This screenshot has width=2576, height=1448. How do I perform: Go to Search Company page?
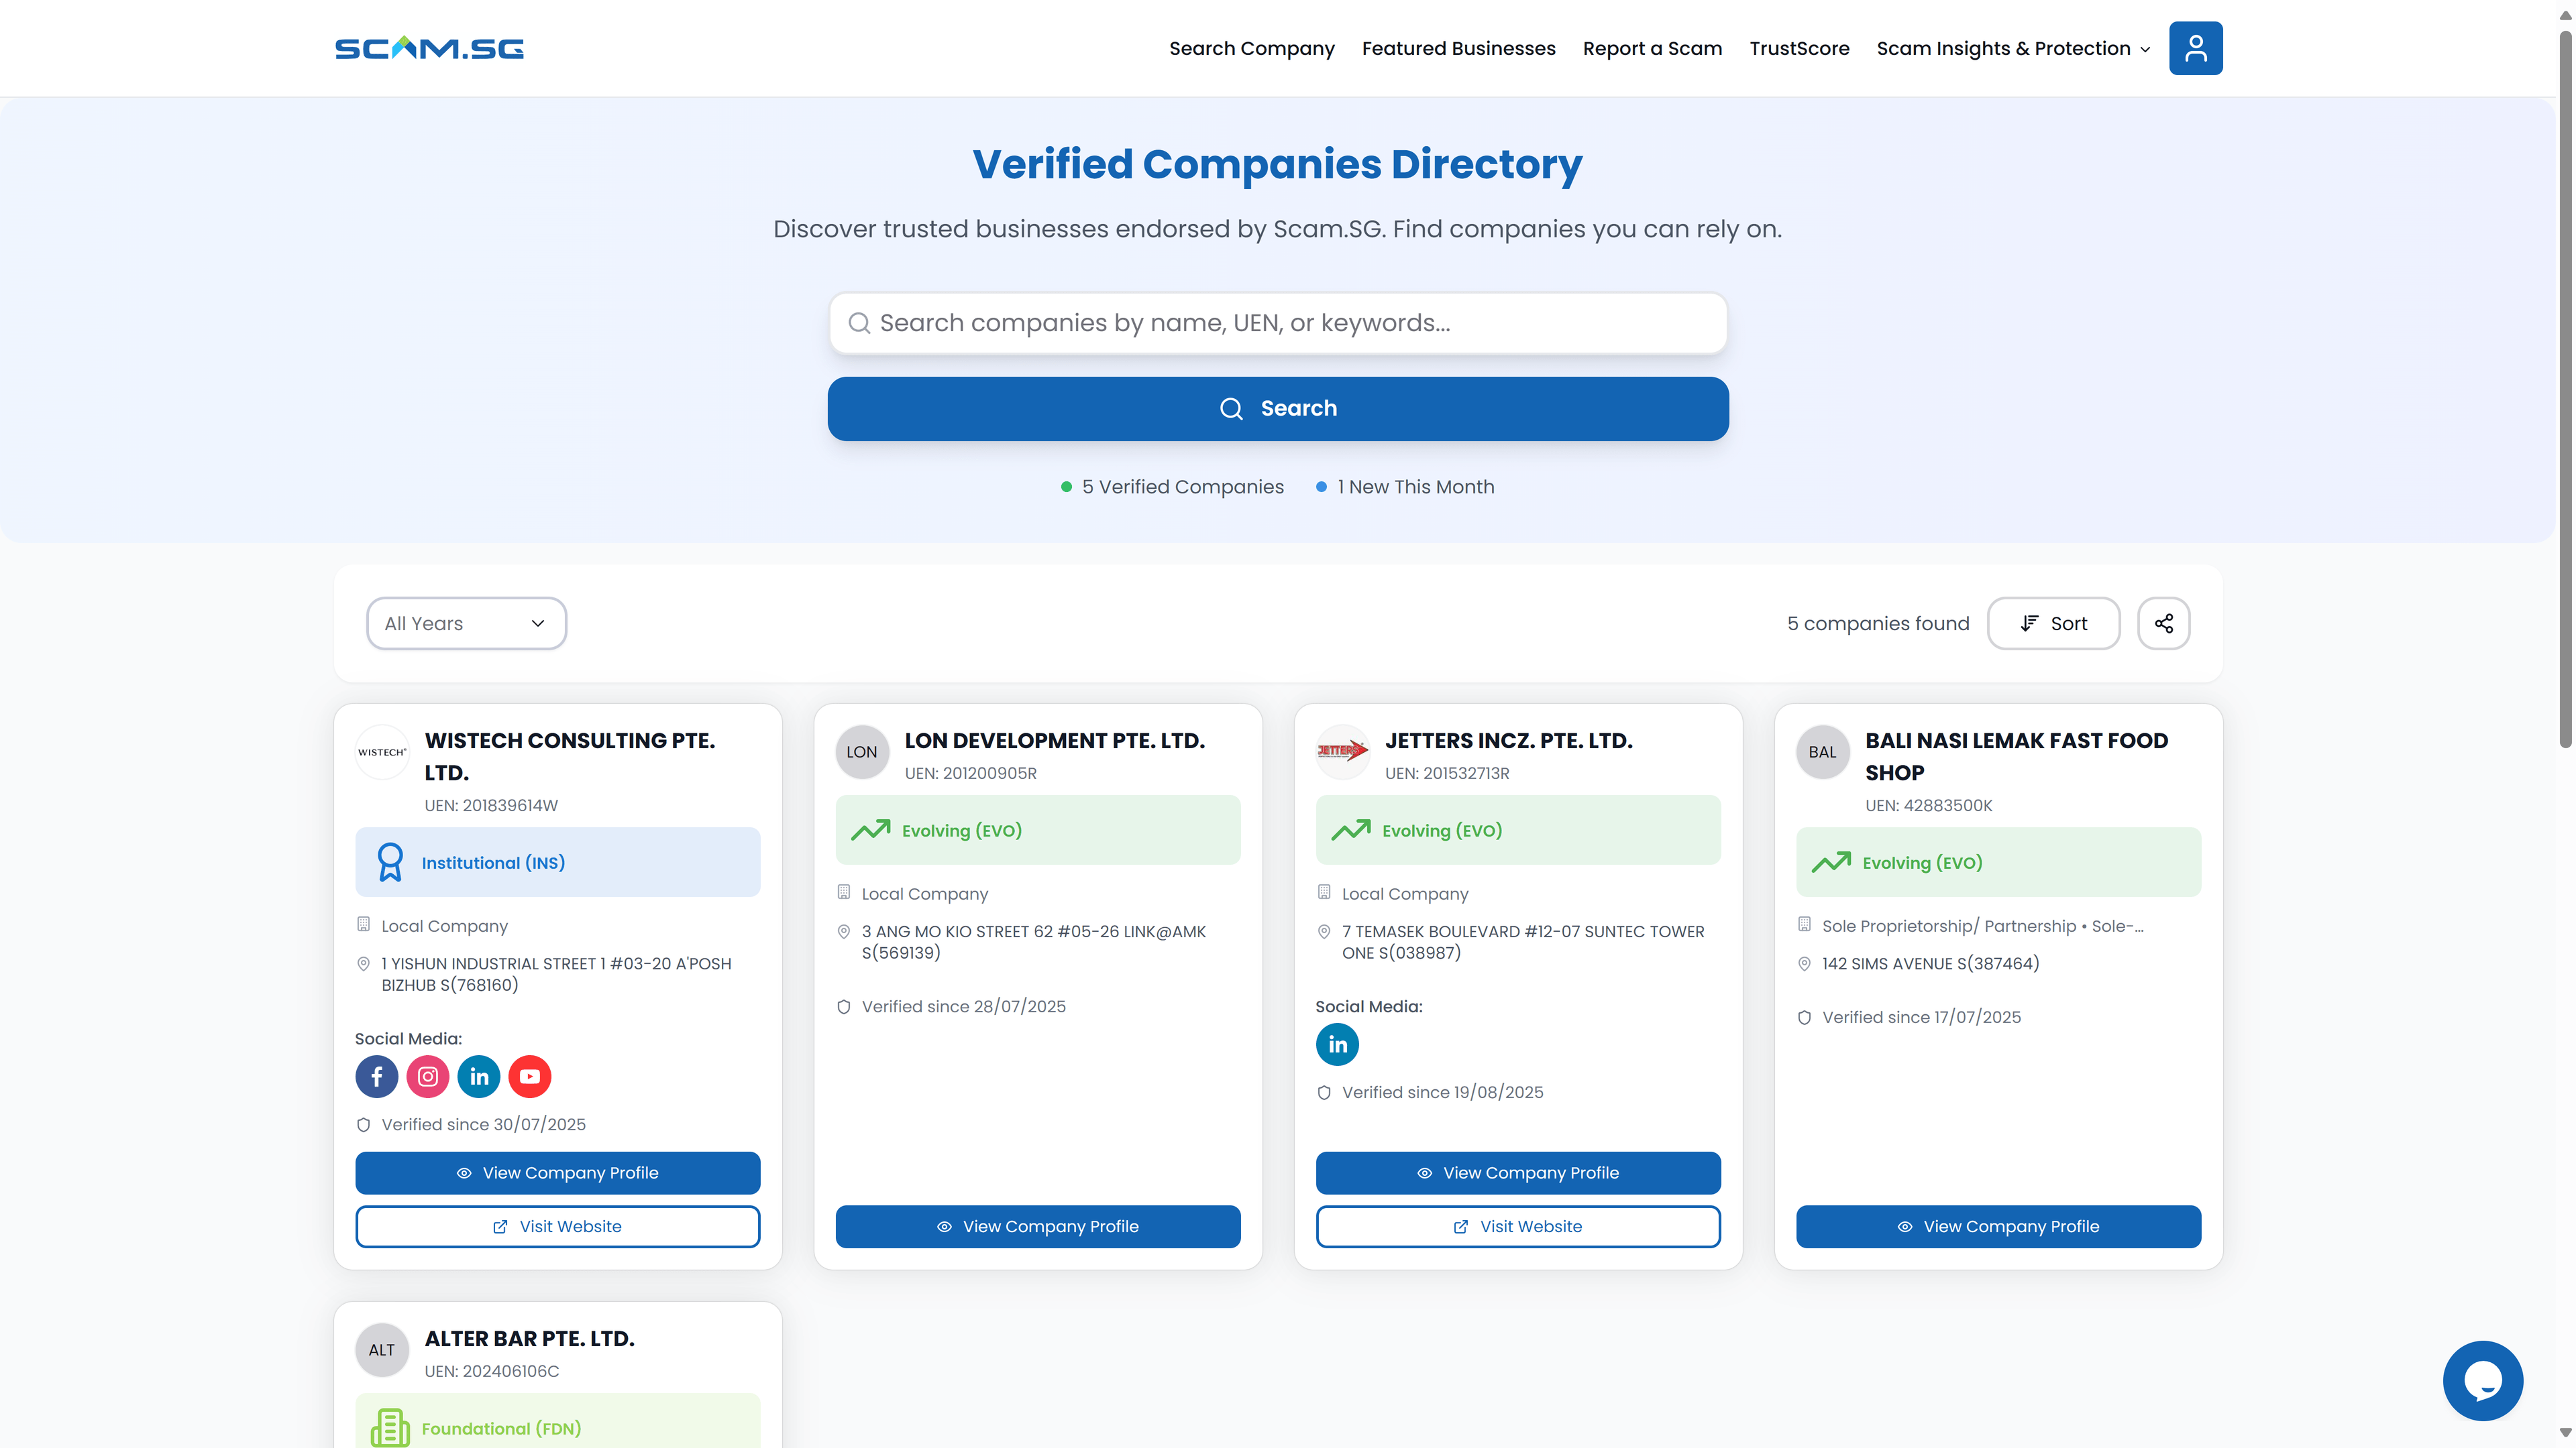tap(1251, 48)
